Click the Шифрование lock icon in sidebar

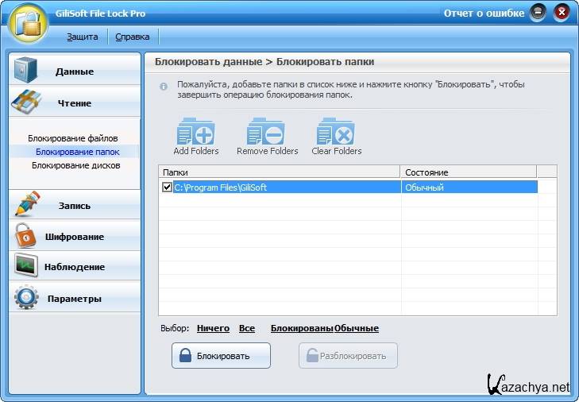tap(26, 236)
